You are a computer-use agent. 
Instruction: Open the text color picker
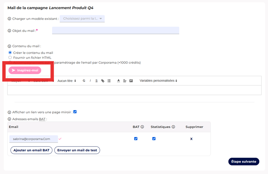click(118, 81)
